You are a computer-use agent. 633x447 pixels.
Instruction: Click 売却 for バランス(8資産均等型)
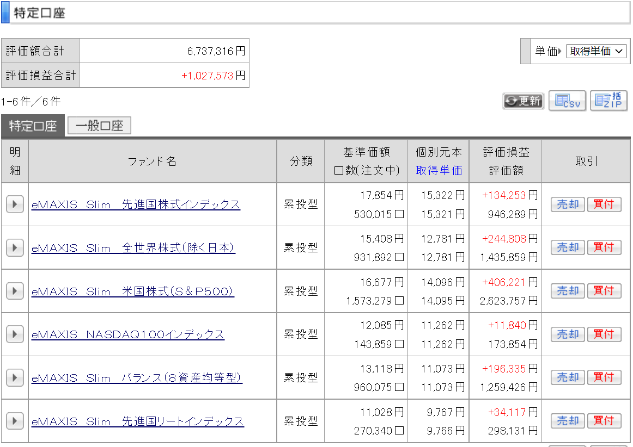tap(568, 378)
